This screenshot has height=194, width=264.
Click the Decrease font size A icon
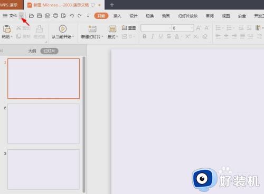(x=206, y=28)
